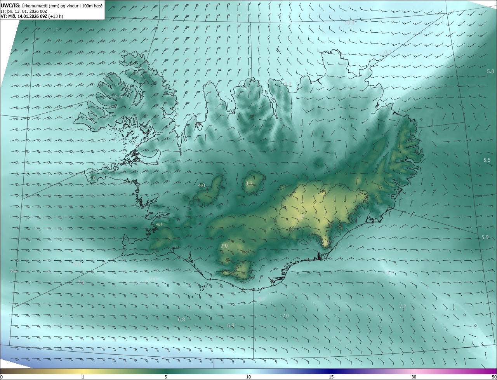Click the 7.6 value label on the map
The height and width of the screenshot is (380, 497).
click(80, 282)
